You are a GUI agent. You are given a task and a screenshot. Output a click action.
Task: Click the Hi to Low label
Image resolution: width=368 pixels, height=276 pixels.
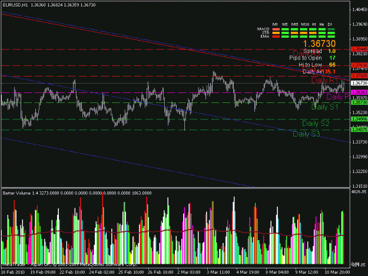point(310,65)
